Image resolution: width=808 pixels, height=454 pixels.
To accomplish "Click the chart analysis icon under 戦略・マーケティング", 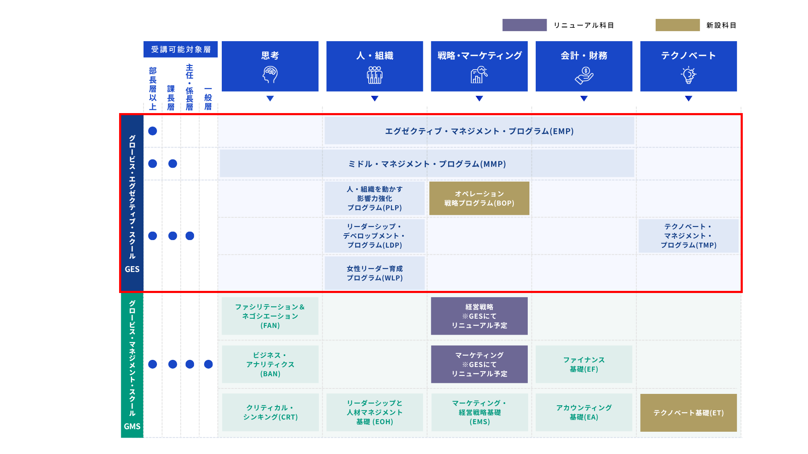I will [479, 75].
